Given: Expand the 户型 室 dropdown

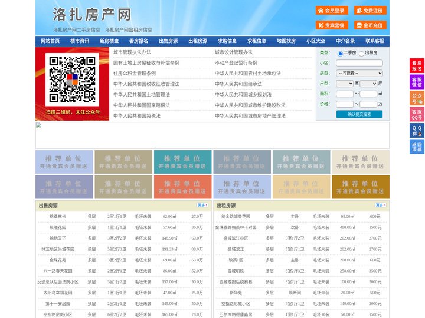Looking at the screenshot, I should tap(345, 84).
